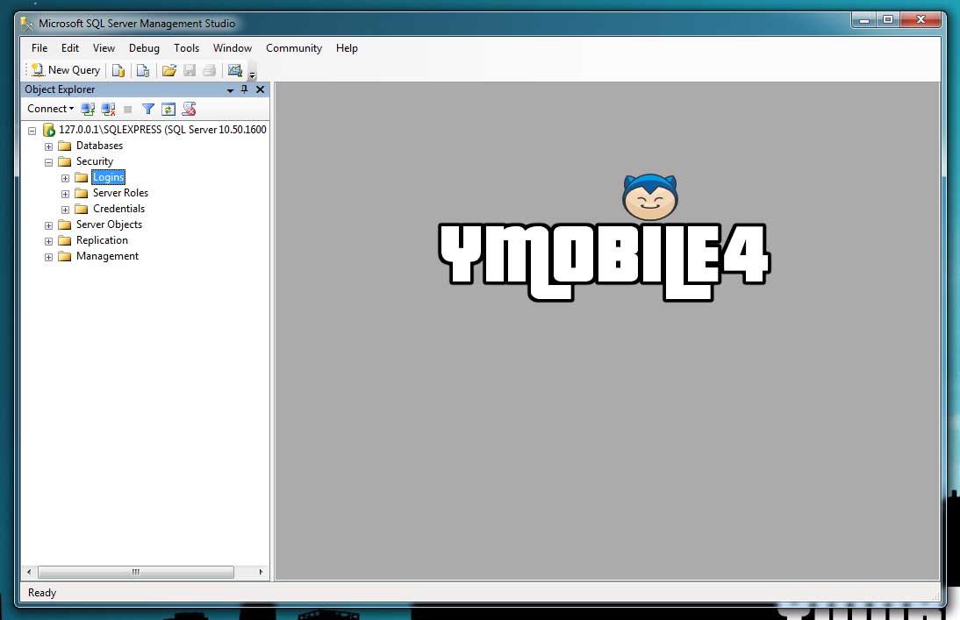
Task: Select the Credentials tree item
Action: click(x=118, y=209)
